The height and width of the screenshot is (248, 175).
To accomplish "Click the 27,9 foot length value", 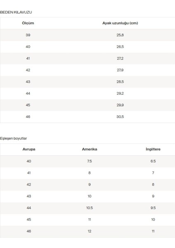I will pyautogui.click(x=120, y=70).
